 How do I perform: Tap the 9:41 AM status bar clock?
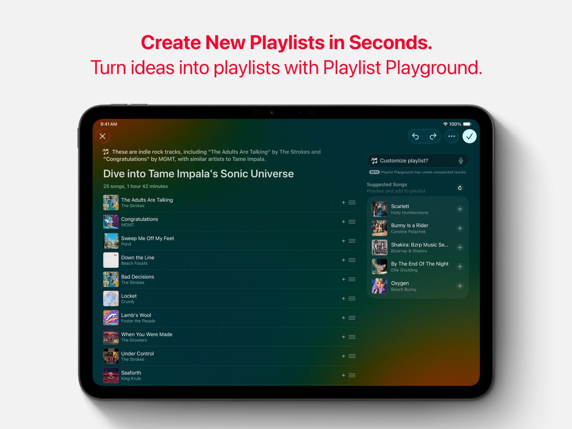coord(109,124)
